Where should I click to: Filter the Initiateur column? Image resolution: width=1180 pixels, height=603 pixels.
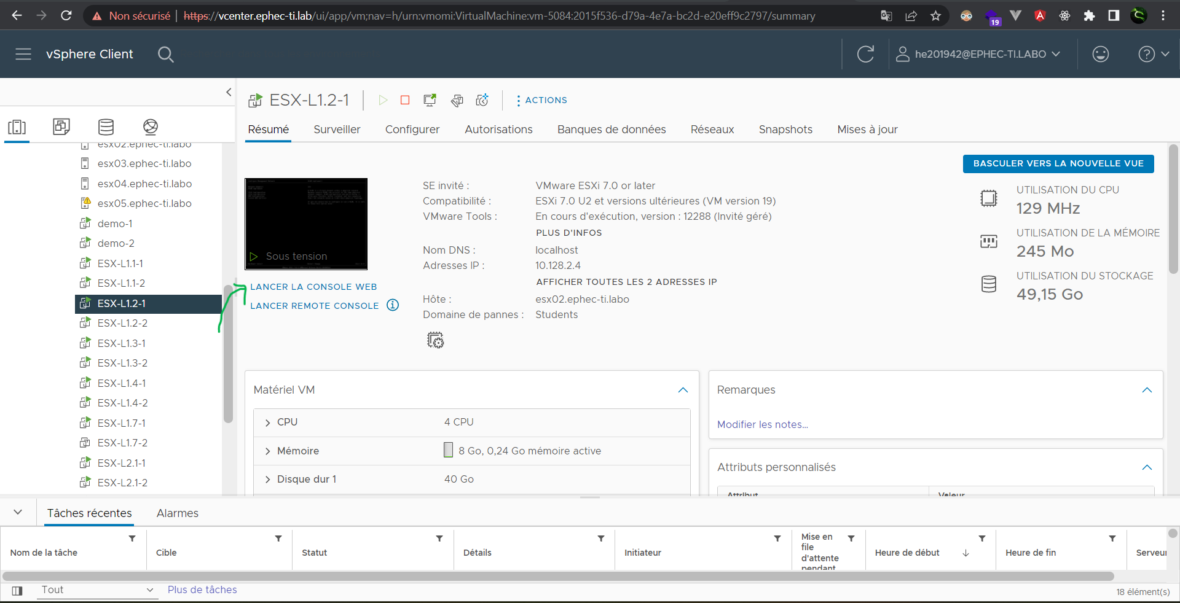coord(777,539)
